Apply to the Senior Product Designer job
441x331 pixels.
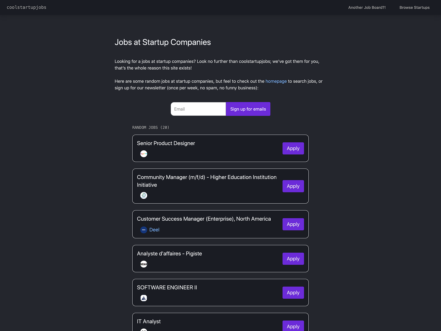[x=293, y=148]
